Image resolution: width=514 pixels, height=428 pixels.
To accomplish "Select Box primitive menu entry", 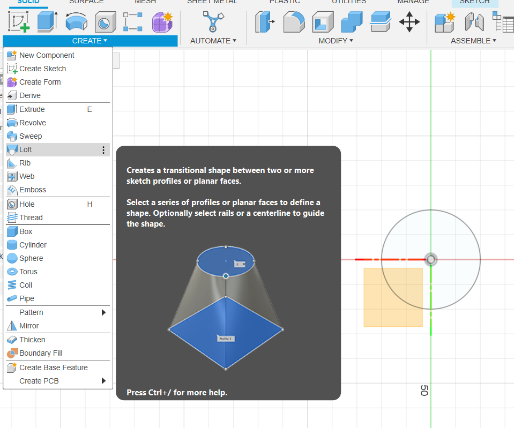I will click(x=58, y=231).
